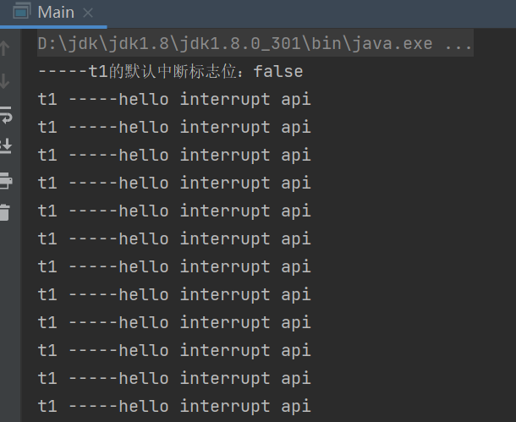Click the down arrow icon in the console toolbar
Screen dimensions: 516x422
5,81
